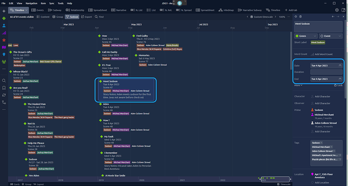The width and height of the screenshot is (348, 186).
Task: Click Find in the toolbar
Action: point(99,17)
